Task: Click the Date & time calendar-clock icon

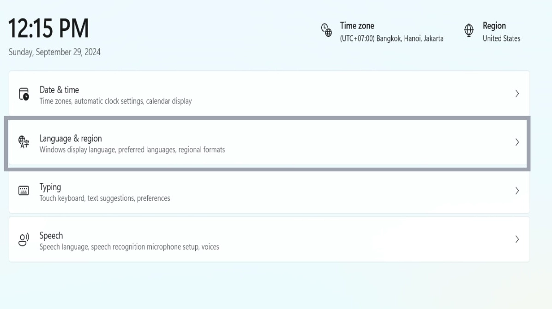Action: (24, 94)
